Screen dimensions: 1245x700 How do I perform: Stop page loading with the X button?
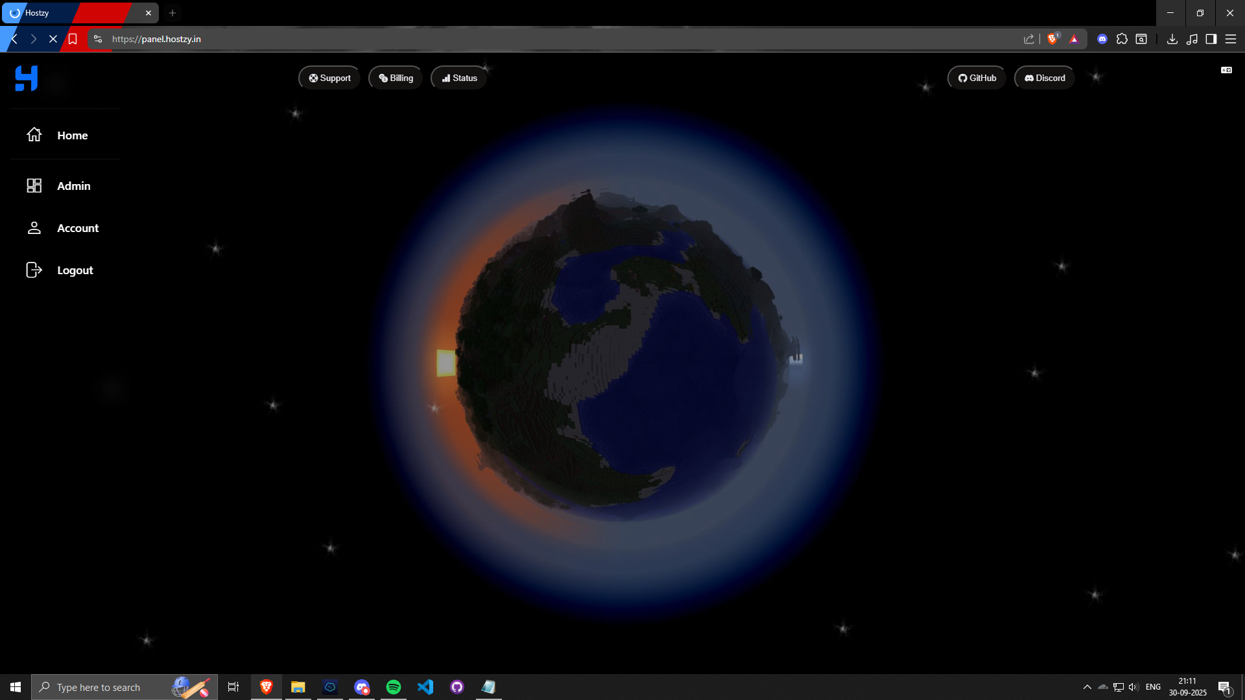pyautogui.click(x=53, y=39)
